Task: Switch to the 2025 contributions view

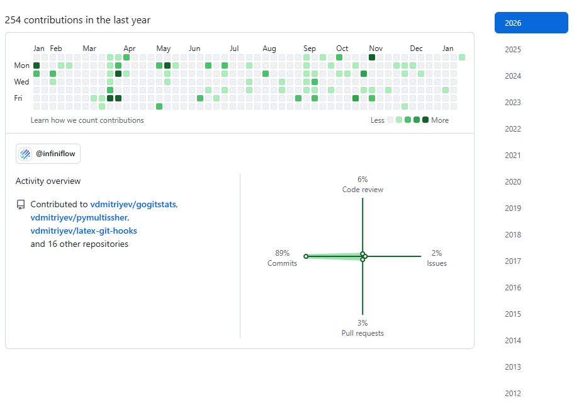Action: coord(513,49)
